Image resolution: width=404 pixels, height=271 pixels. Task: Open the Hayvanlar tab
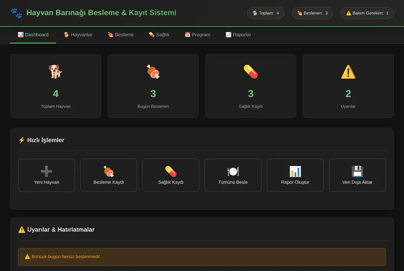point(78,35)
